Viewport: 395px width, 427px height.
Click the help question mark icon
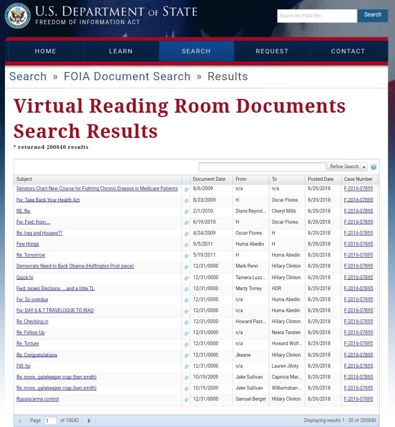coord(374,167)
